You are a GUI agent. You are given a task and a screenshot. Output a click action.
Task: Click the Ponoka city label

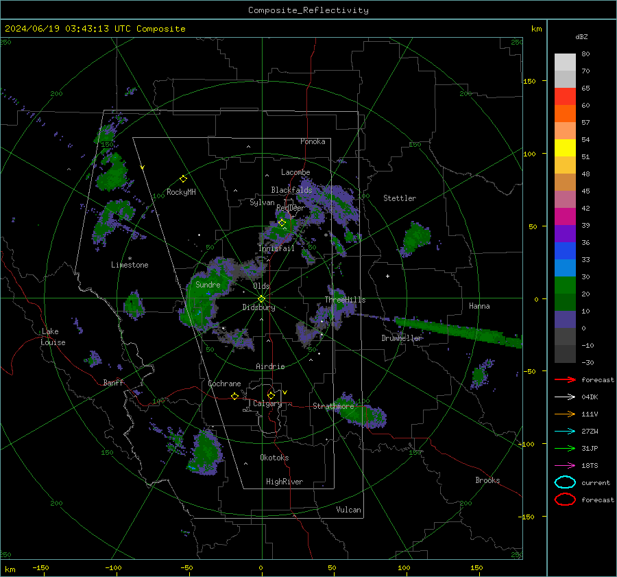point(313,141)
